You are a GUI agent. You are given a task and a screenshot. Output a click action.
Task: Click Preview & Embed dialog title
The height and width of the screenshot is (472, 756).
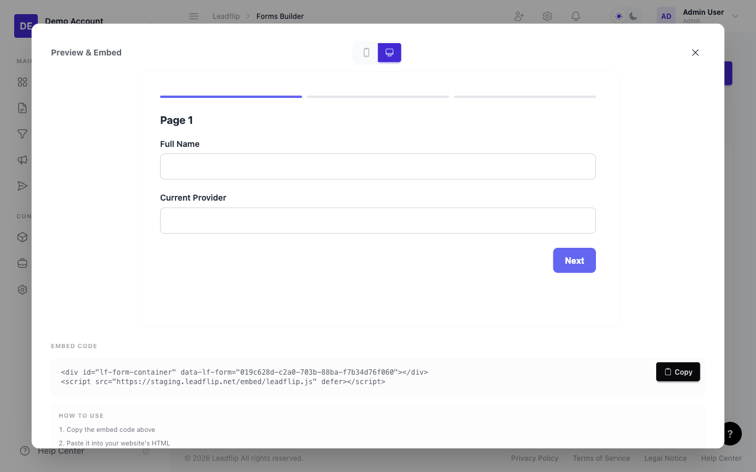point(86,53)
